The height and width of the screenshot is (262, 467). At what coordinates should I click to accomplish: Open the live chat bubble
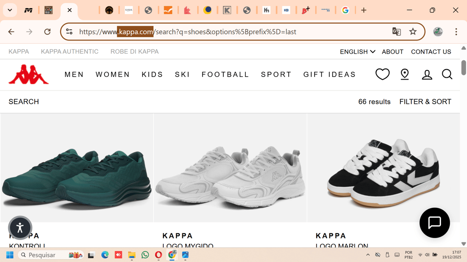tap(435, 222)
